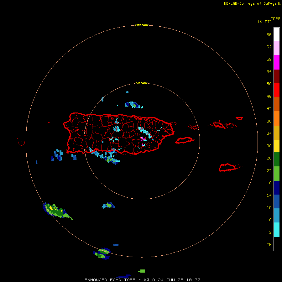This screenshot has height=282, width=282.
Task: Click the "[K FT]" units label
Action: point(265,22)
